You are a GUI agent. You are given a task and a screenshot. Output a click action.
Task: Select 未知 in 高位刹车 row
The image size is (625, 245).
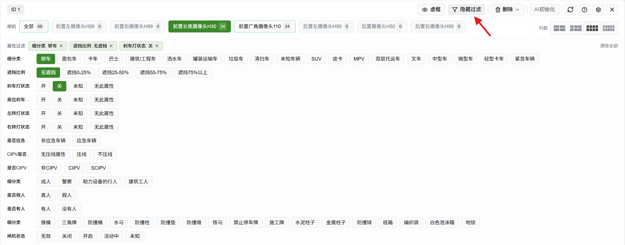(78, 100)
